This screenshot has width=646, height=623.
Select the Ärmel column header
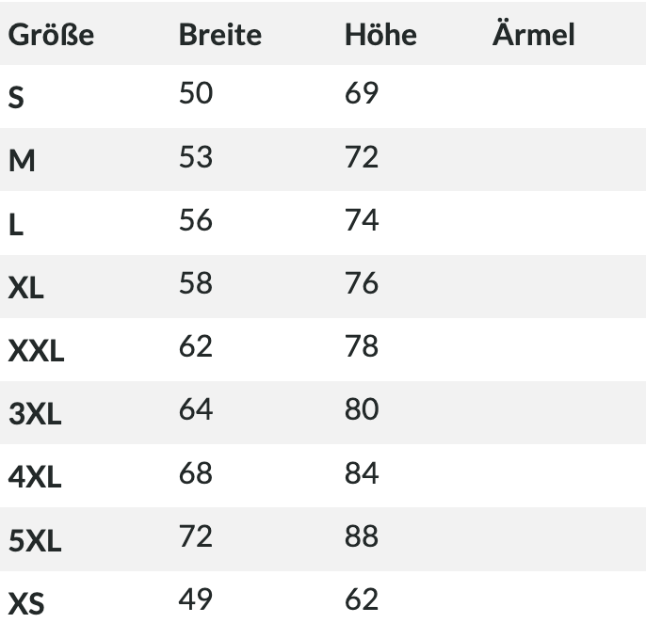tap(534, 33)
